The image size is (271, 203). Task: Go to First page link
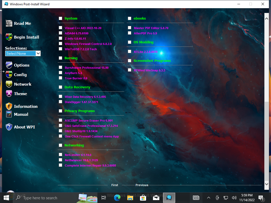115,185
